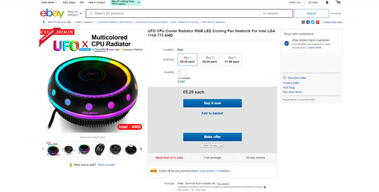Pin this item on Pinterest

318,22
